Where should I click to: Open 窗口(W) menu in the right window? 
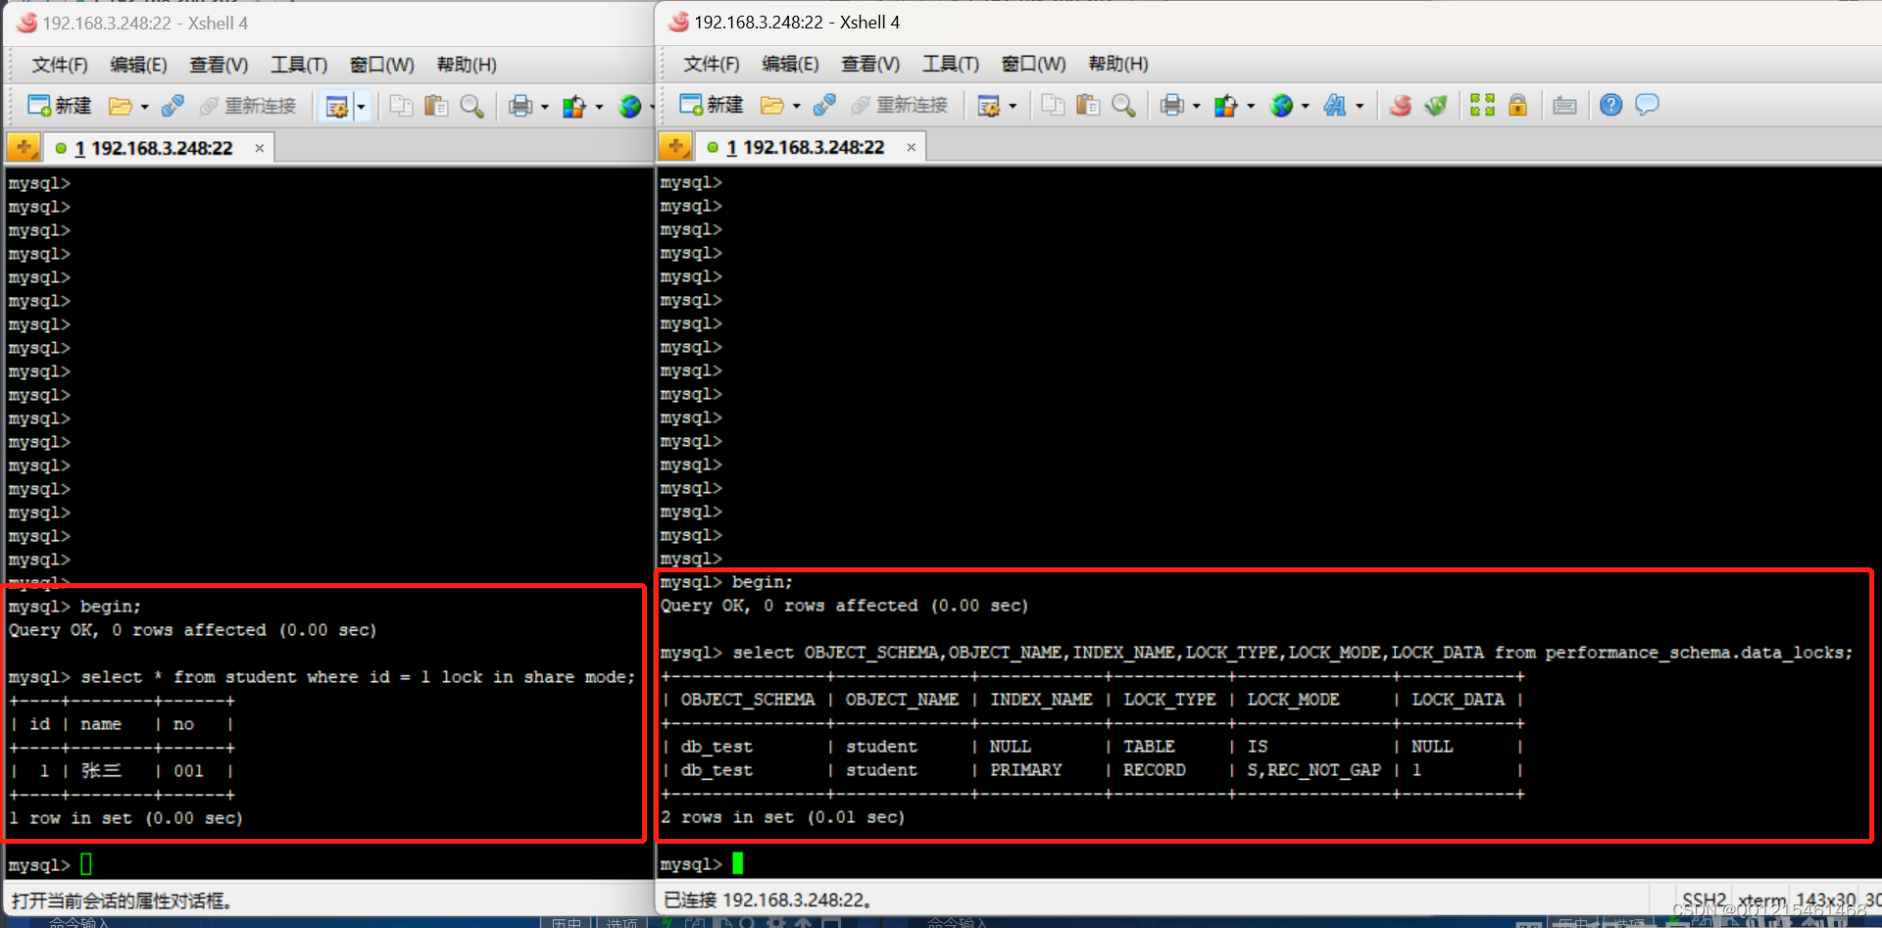[x=1034, y=64]
